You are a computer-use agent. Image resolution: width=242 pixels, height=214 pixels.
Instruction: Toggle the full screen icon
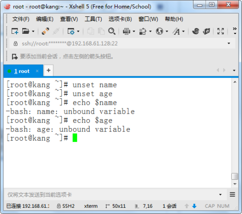(x=220, y=31)
